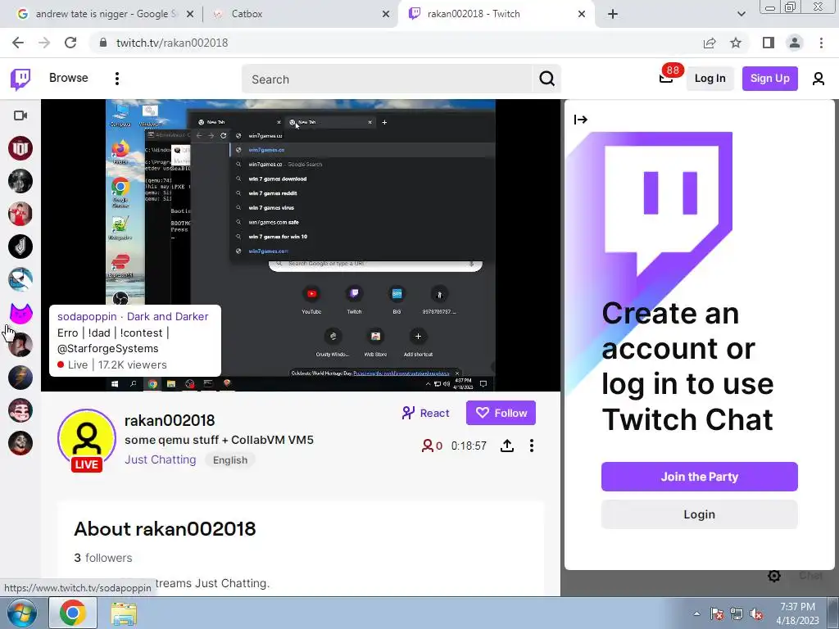Open the tab search dropdown arrow
Screen dimensions: 839x629
741,14
